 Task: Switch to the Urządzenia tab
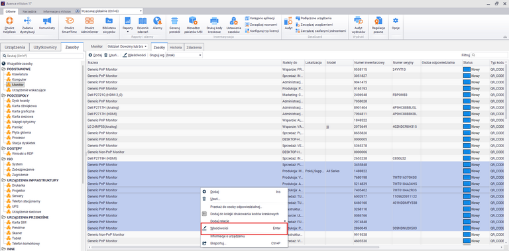click(15, 47)
